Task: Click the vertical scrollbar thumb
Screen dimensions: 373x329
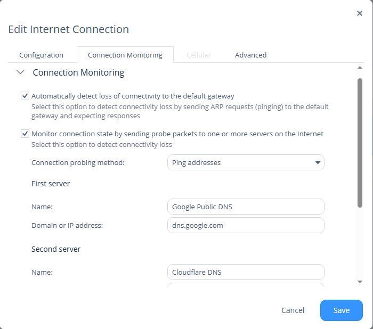Action: click(360, 142)
